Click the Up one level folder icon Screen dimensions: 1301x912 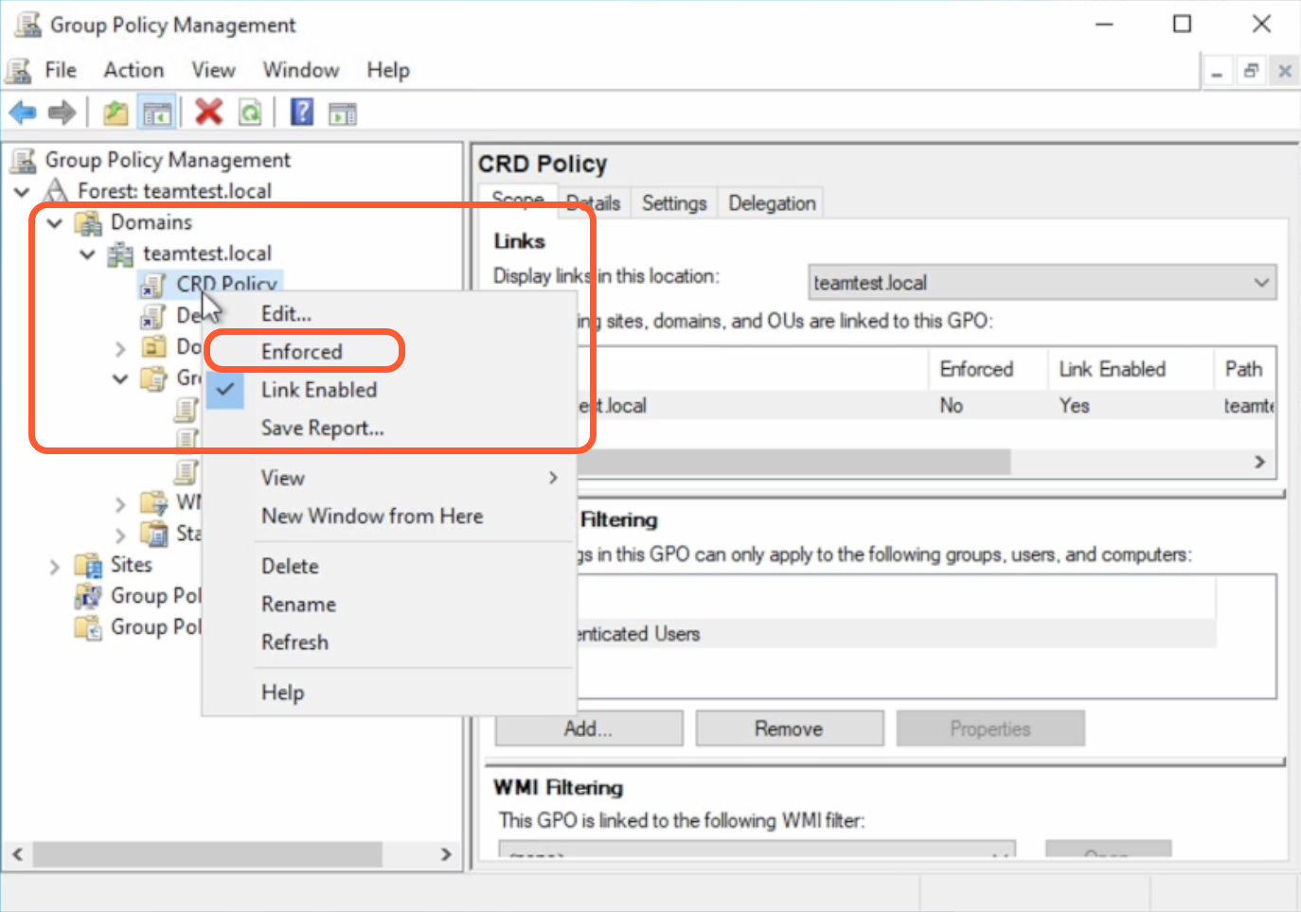coord(116,114)
